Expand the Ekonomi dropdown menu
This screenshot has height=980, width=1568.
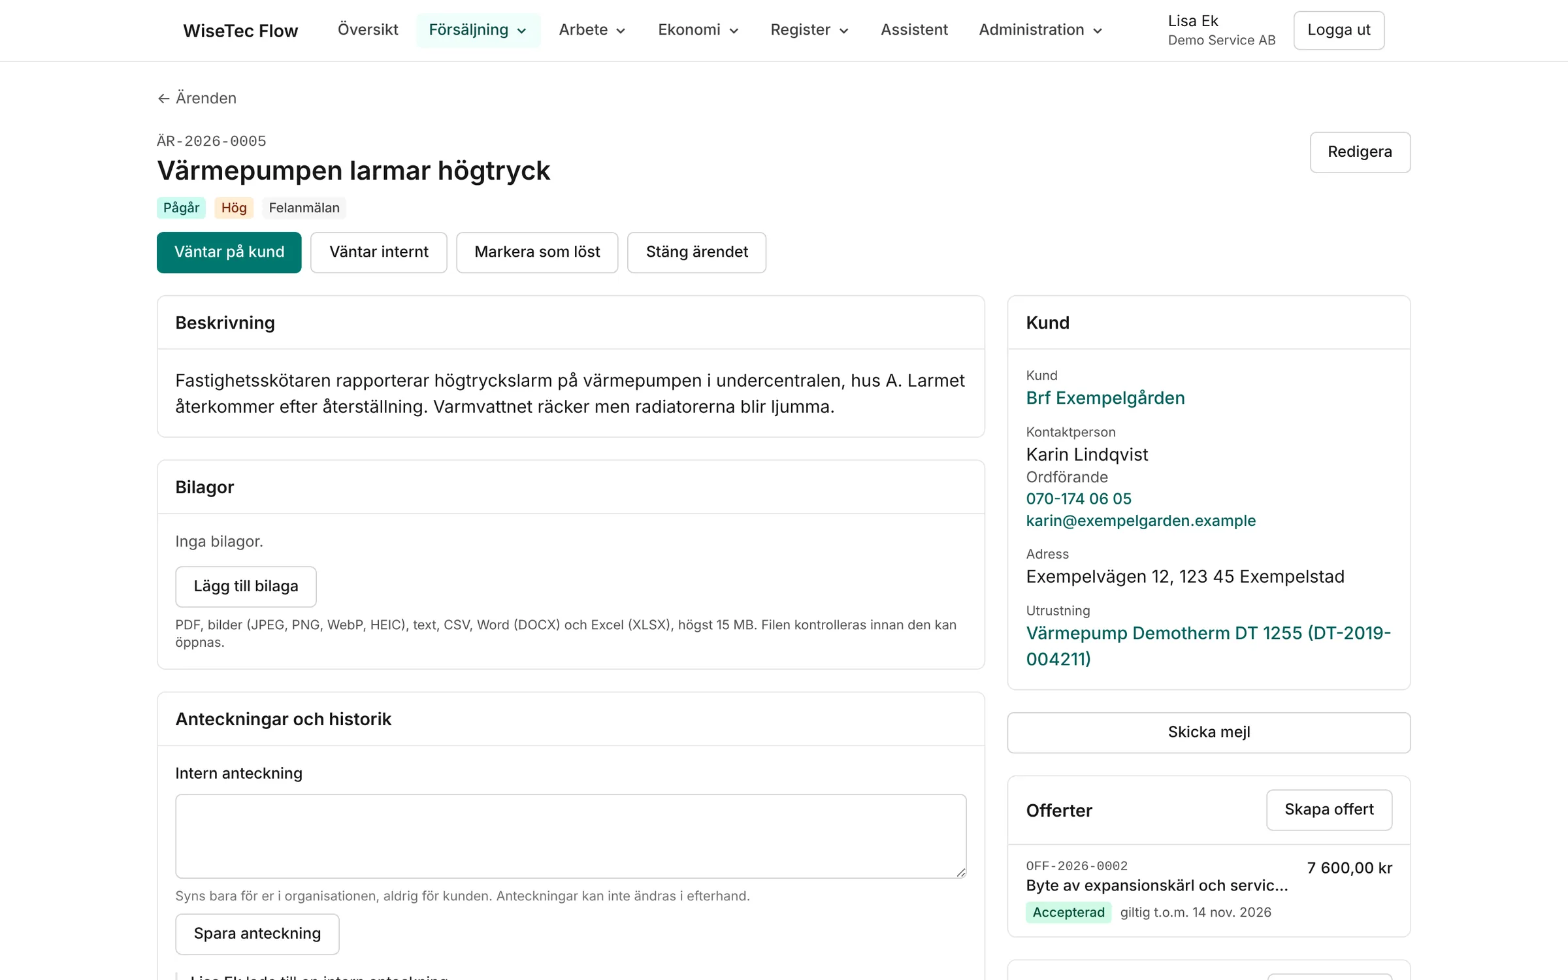click(698, 30)
